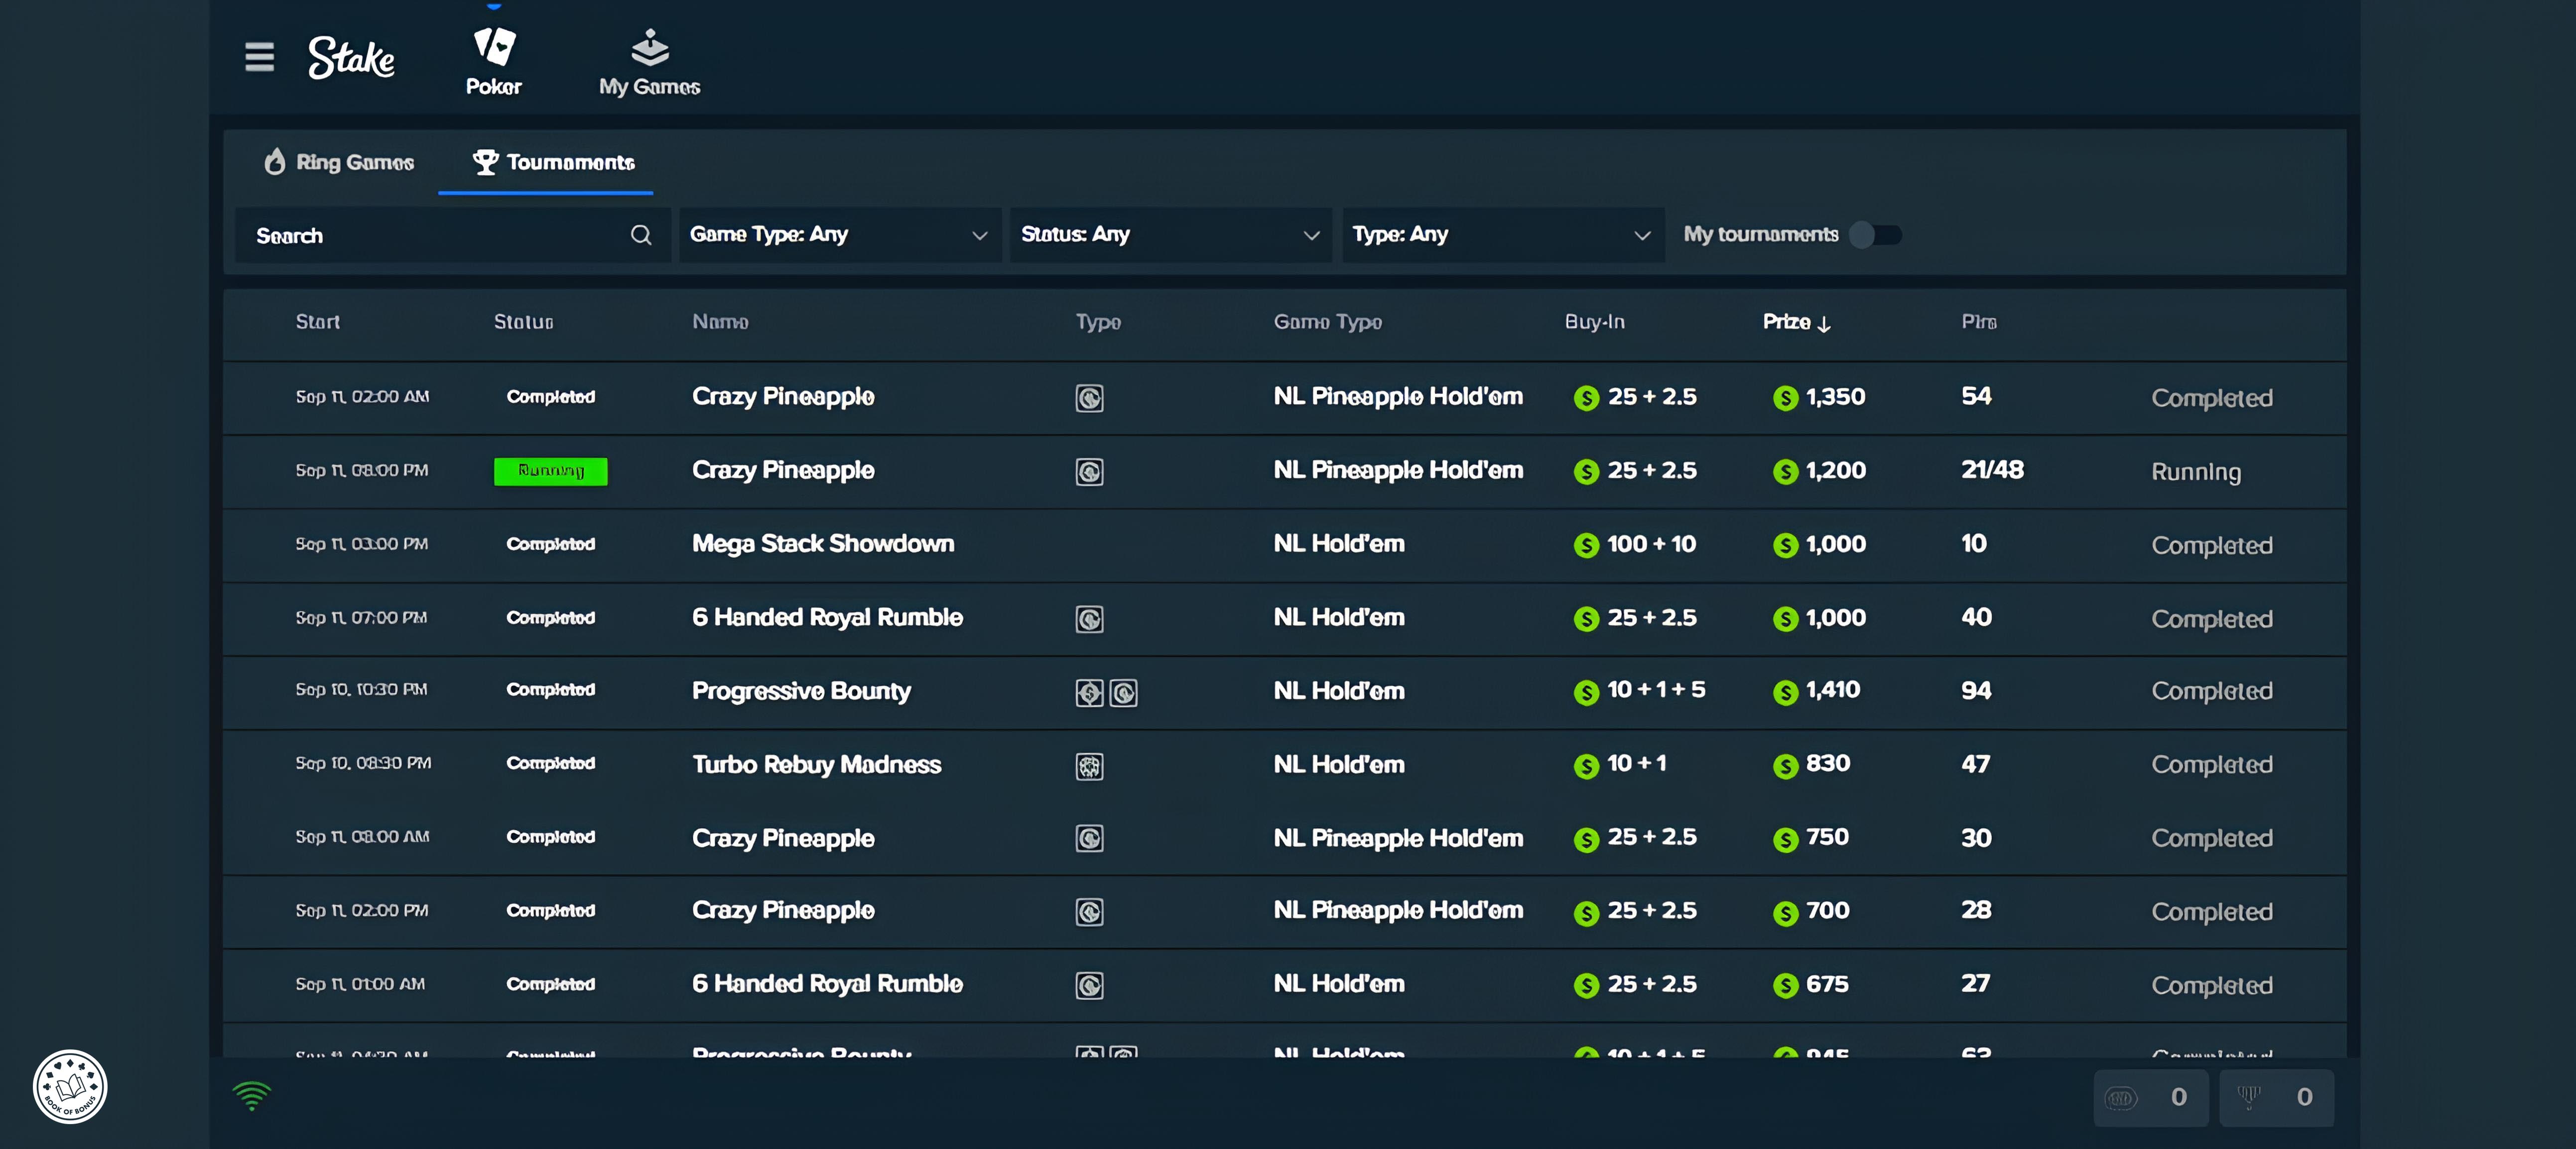
Task: Open Mega Stack Showdown tournament
Action: click(823, 544)
